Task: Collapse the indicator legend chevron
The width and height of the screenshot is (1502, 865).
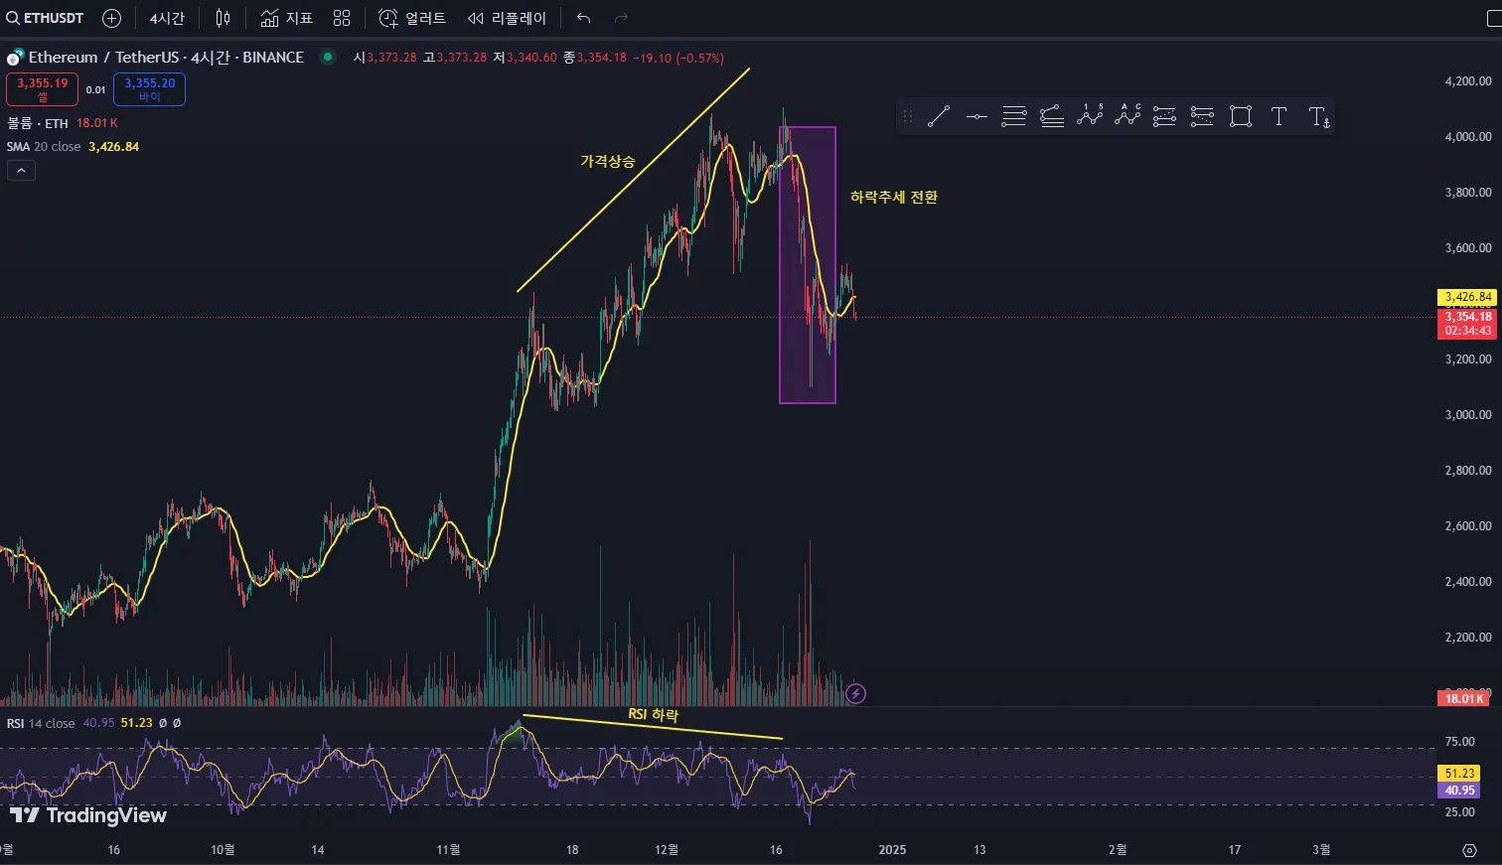Action: click(21, 171)
